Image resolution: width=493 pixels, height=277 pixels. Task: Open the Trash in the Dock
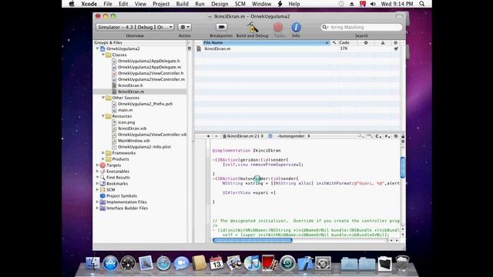click(402, 263)
